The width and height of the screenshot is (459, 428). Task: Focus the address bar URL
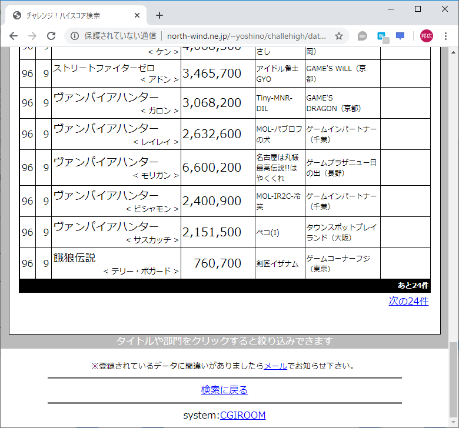point(246,36)
